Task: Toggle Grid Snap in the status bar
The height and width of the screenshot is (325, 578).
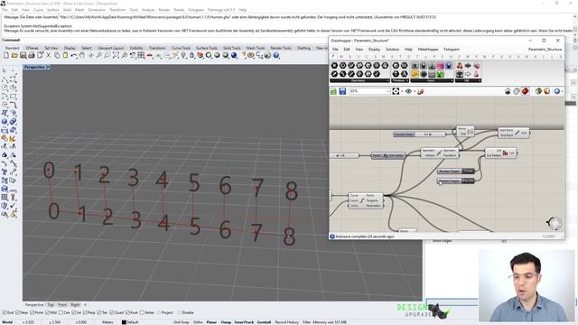Action: (x=181, y=322)
